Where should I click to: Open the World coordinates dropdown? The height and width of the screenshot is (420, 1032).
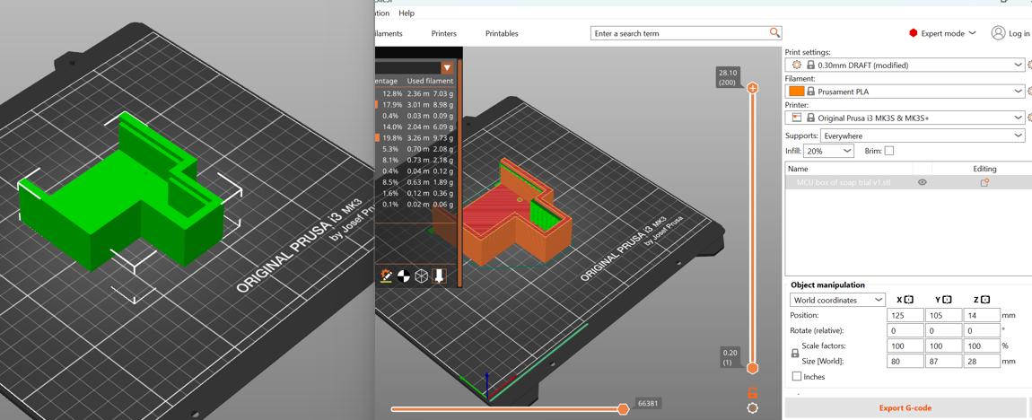(x=838, y=300)
